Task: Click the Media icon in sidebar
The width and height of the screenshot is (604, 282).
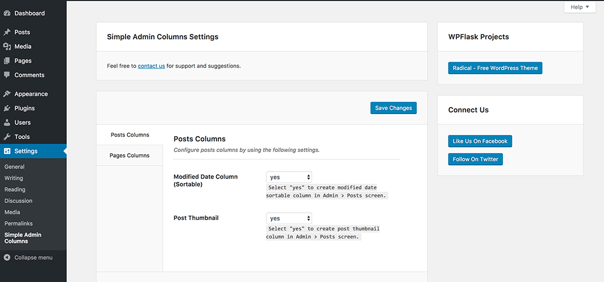Action: click(x=7, y=46)
